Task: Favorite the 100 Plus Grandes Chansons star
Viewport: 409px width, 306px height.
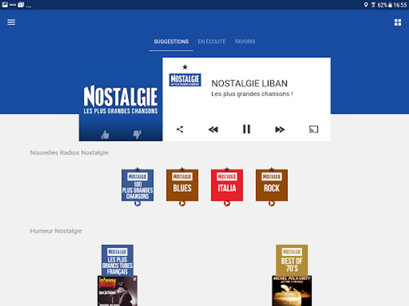Action: click(x=137, y=169)
